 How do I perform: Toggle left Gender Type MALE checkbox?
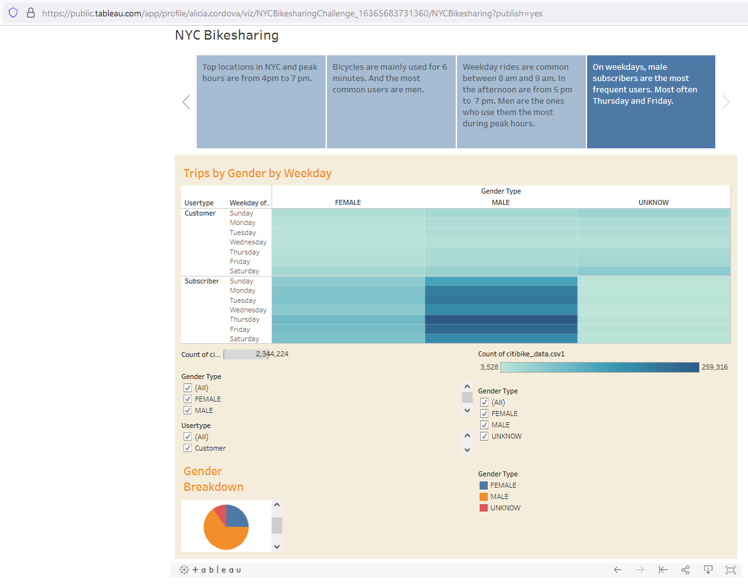coord(187,410)
